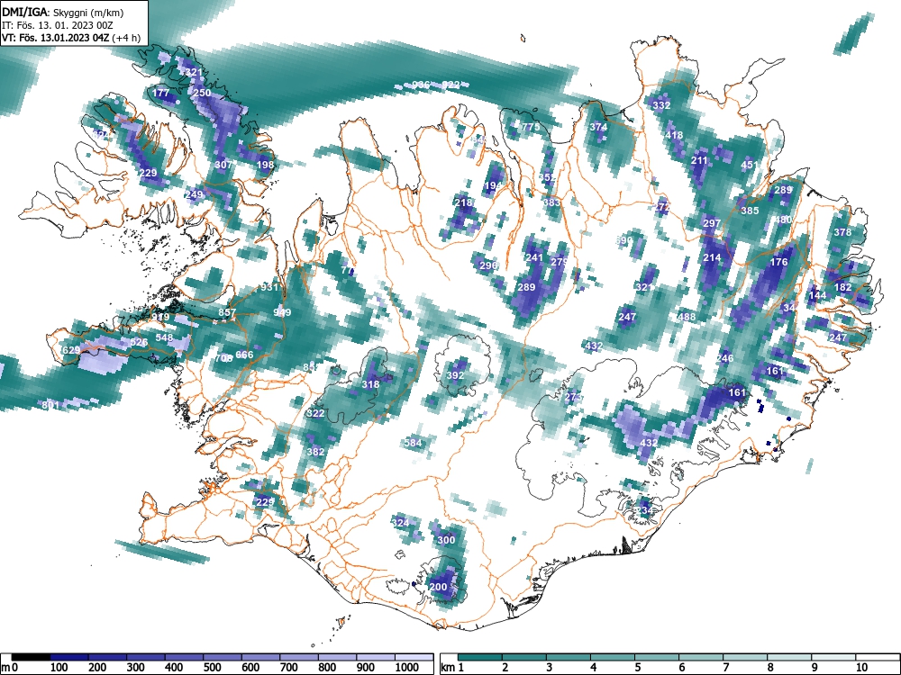Click the map value 177 in the Westfjords
The height and width of the screenshot is (675, 901).
(161, 93)
